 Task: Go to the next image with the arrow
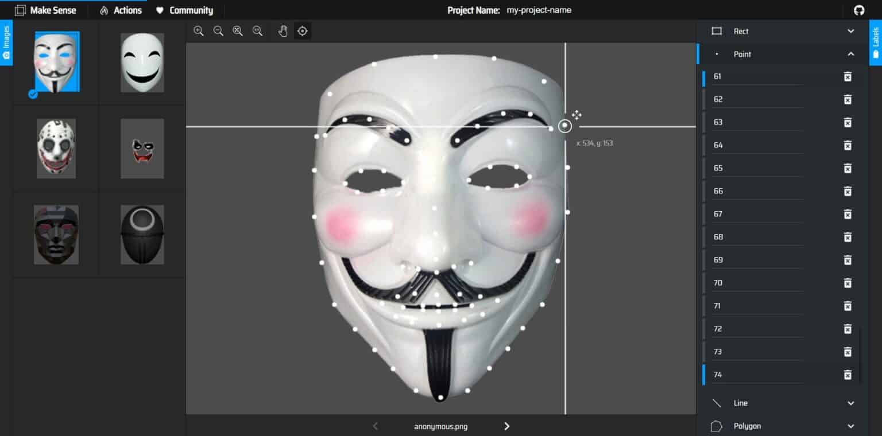coord(506,426)
